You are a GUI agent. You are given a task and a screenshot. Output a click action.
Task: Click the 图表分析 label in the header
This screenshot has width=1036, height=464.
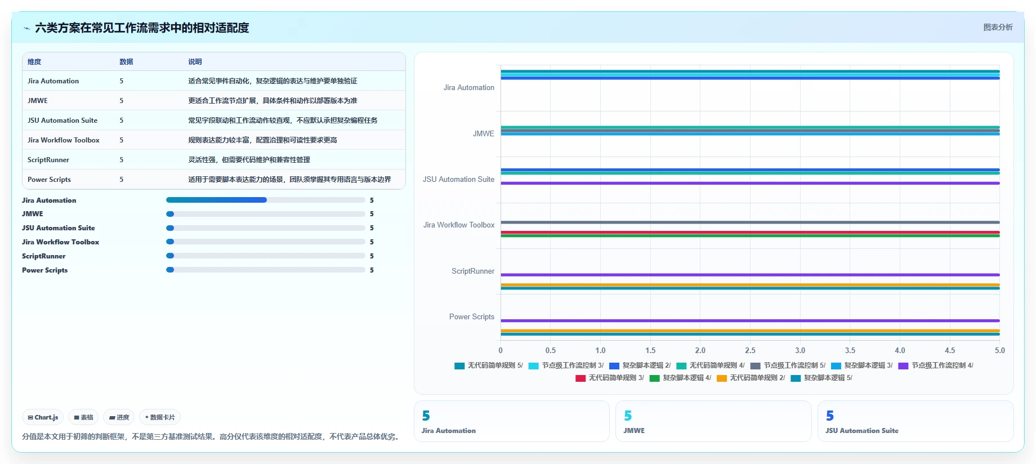point(998,27)
